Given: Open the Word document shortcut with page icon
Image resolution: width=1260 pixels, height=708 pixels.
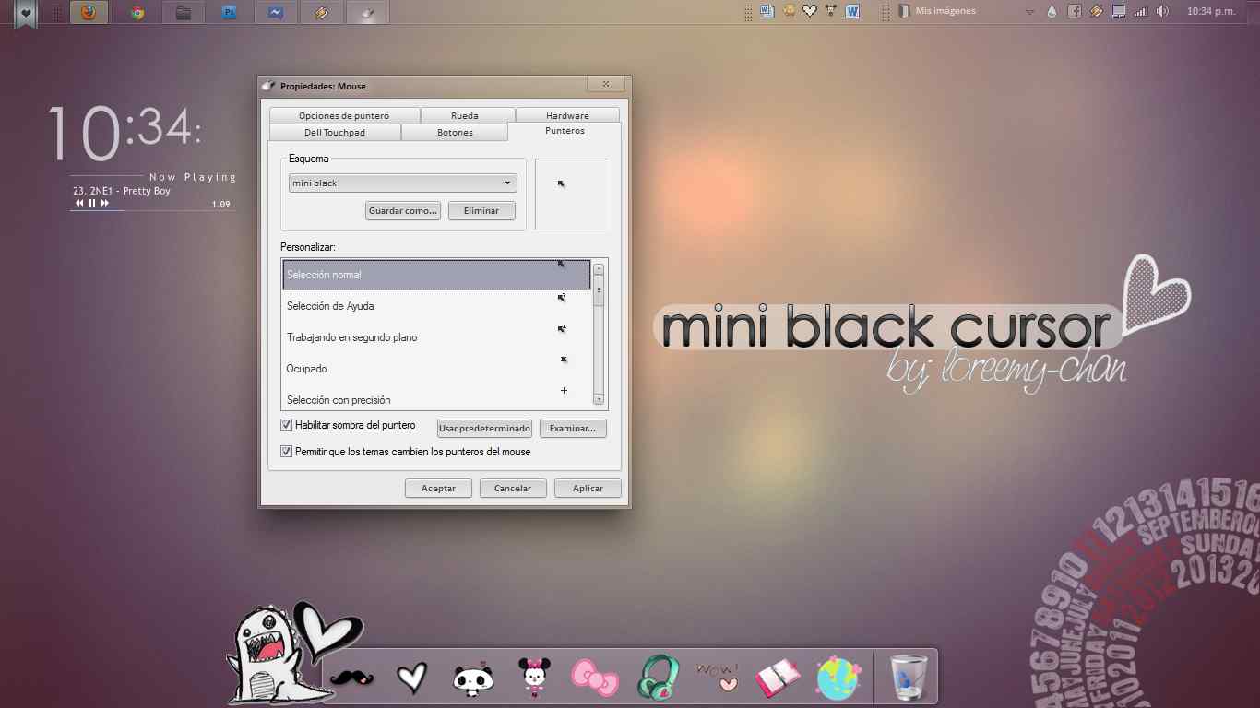Looking at the screenshot, I should point(767,11).
